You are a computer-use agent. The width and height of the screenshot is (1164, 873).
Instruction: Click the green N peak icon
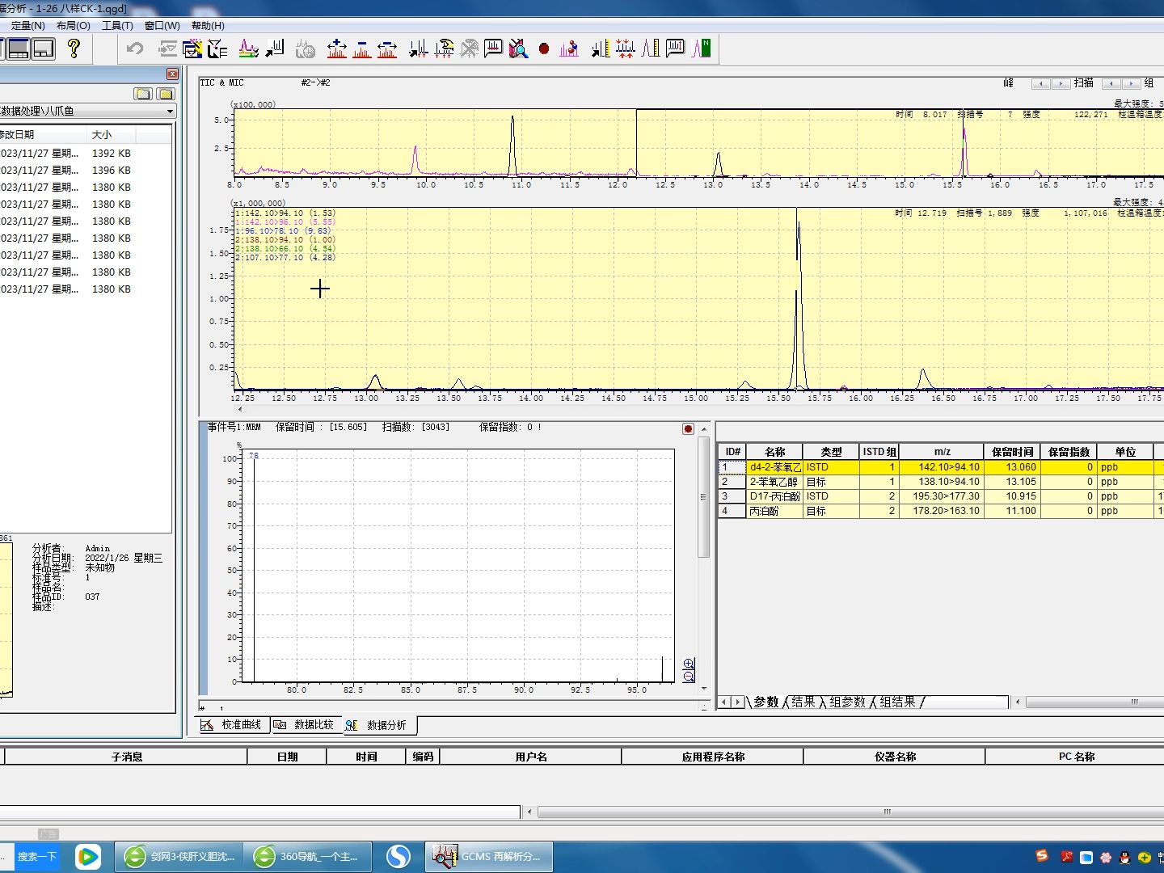[702, 48]
